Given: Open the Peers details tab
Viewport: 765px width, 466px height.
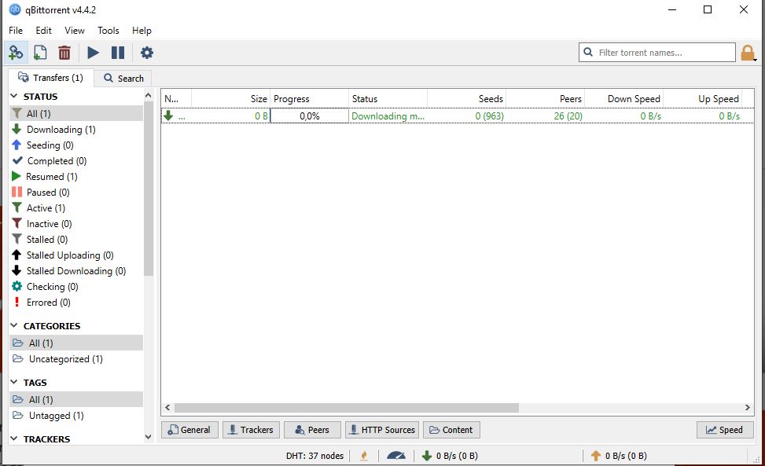Looking at the screenshot, I should 312,430.
